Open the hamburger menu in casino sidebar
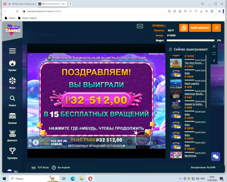 [x=12, y=51]
